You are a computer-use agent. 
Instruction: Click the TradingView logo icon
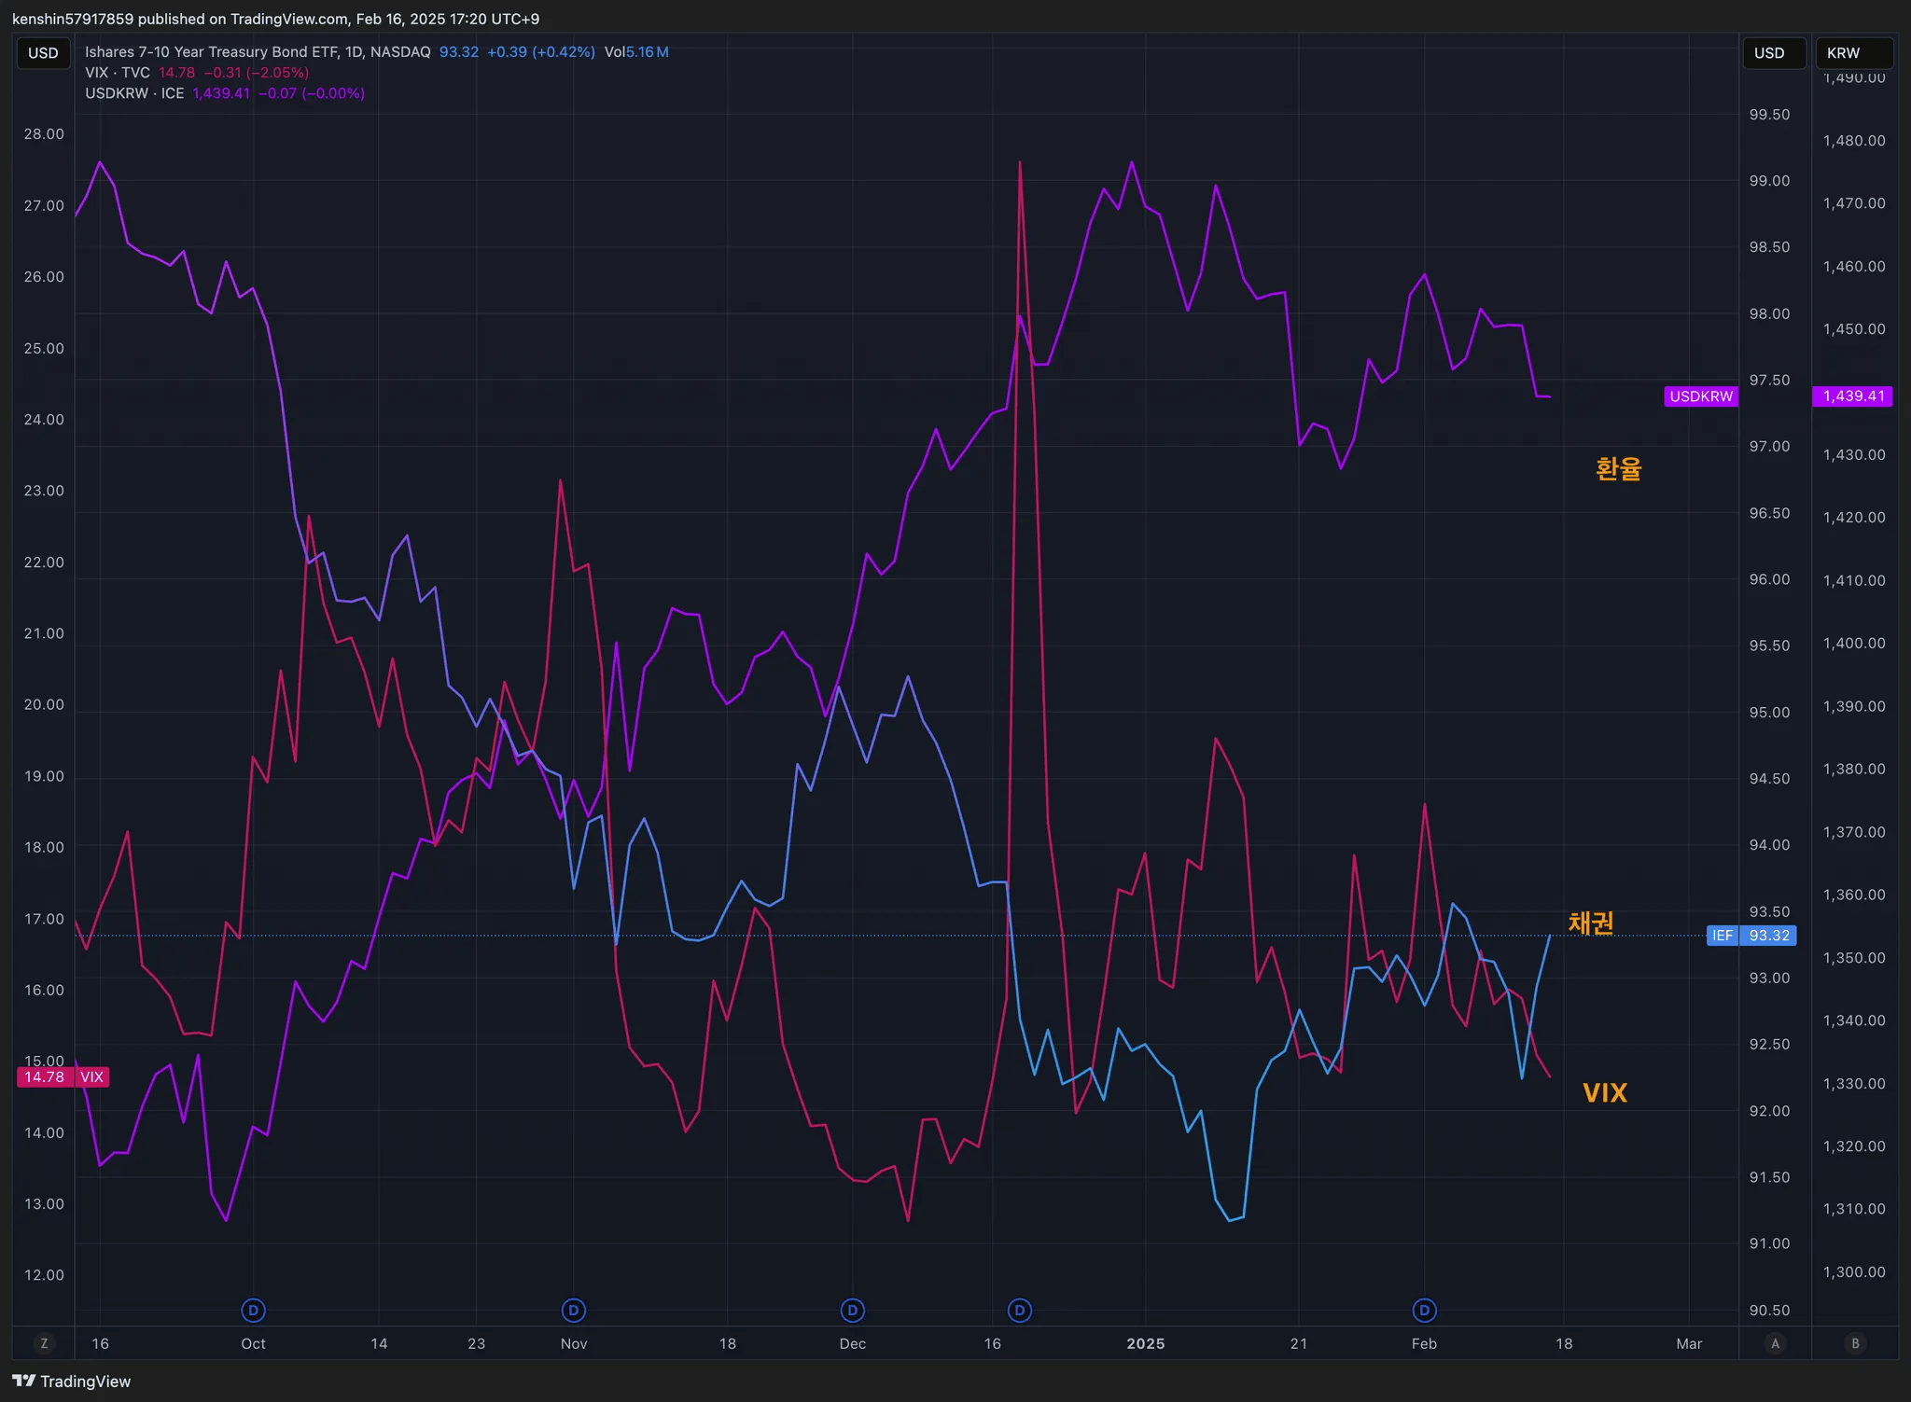[23, 1381]
